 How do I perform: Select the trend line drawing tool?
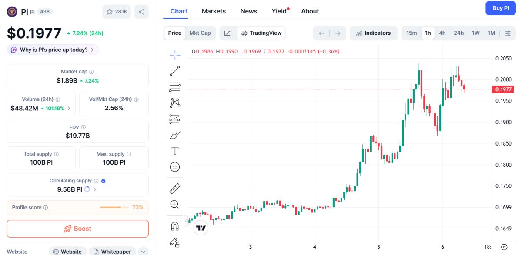click(x=175, y=71)
